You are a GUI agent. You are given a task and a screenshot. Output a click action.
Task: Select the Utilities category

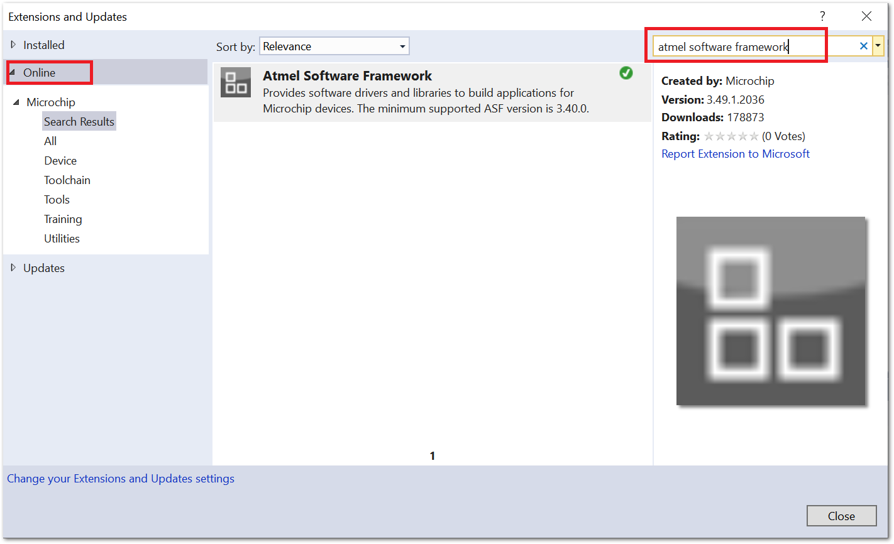(x=62, y=239)
